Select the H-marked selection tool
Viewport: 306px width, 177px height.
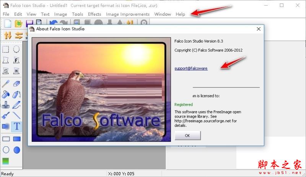point(16,71)
